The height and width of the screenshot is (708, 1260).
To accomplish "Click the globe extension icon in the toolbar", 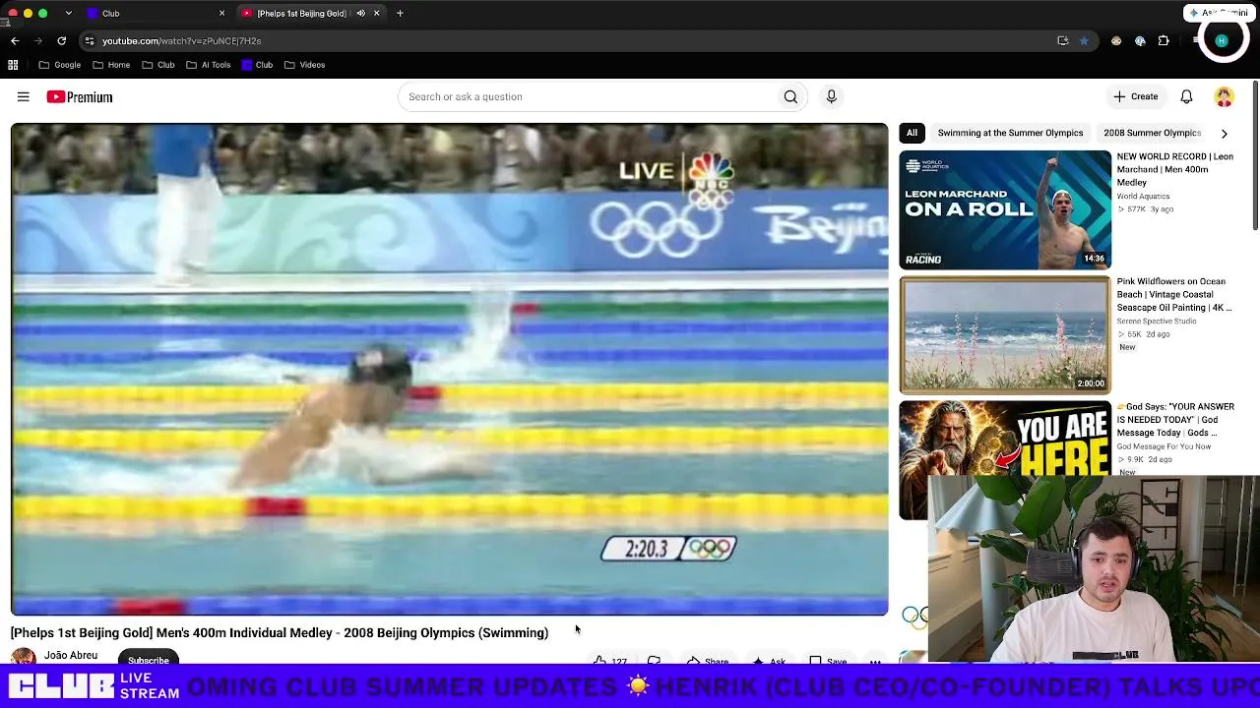I will point(1140,40).
